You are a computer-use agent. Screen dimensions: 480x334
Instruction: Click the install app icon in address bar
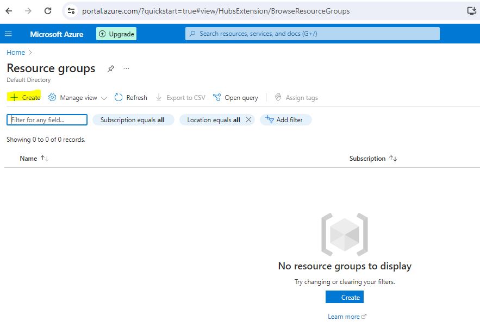coord(471,11)
